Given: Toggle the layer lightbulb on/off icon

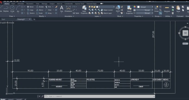Looking at the screenshot, I should [x=90, y=7].
